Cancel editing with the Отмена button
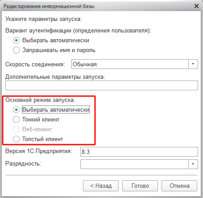 (179, 186)
